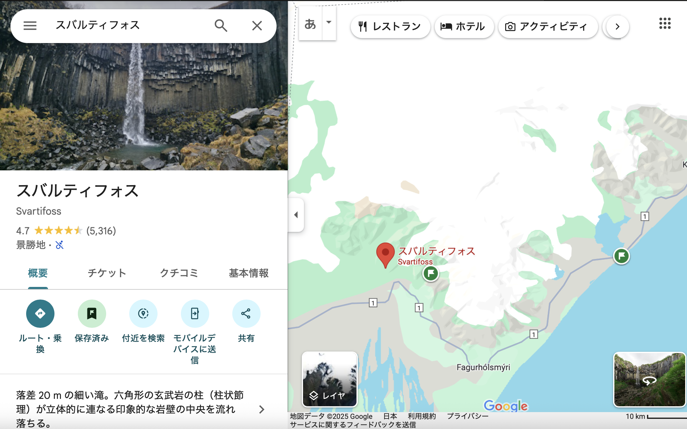Viewport: 687px width, 429px height.
Task: Toggle the レイヤ map layer thumbnail
Action: (x=330, y=379)
